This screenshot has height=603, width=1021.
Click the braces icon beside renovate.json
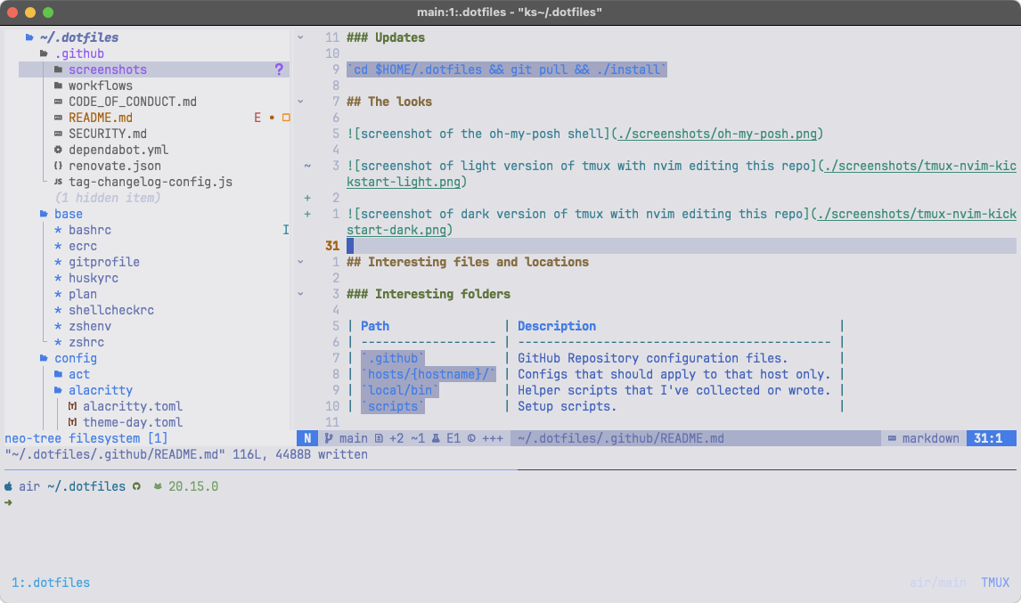58,166
